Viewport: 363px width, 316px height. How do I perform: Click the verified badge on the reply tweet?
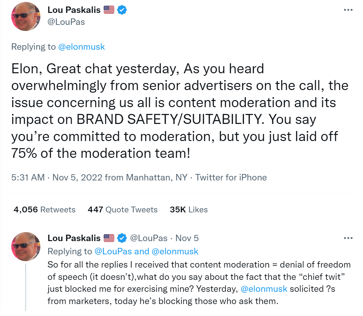click(x=122, y=238)
